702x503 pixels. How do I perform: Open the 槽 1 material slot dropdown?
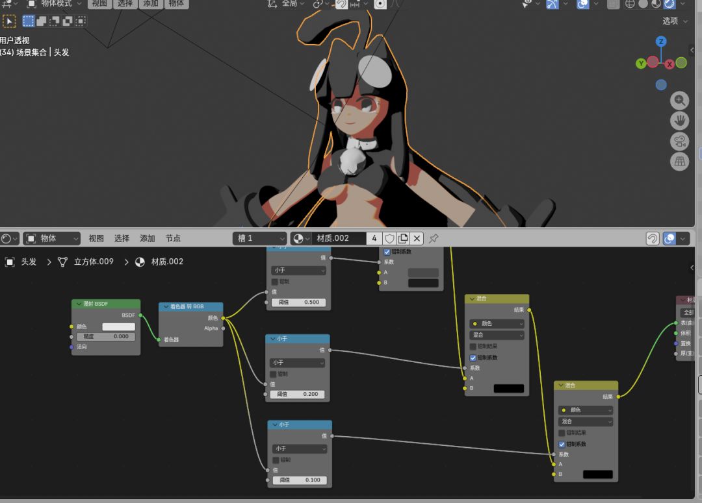coord(259,238)
